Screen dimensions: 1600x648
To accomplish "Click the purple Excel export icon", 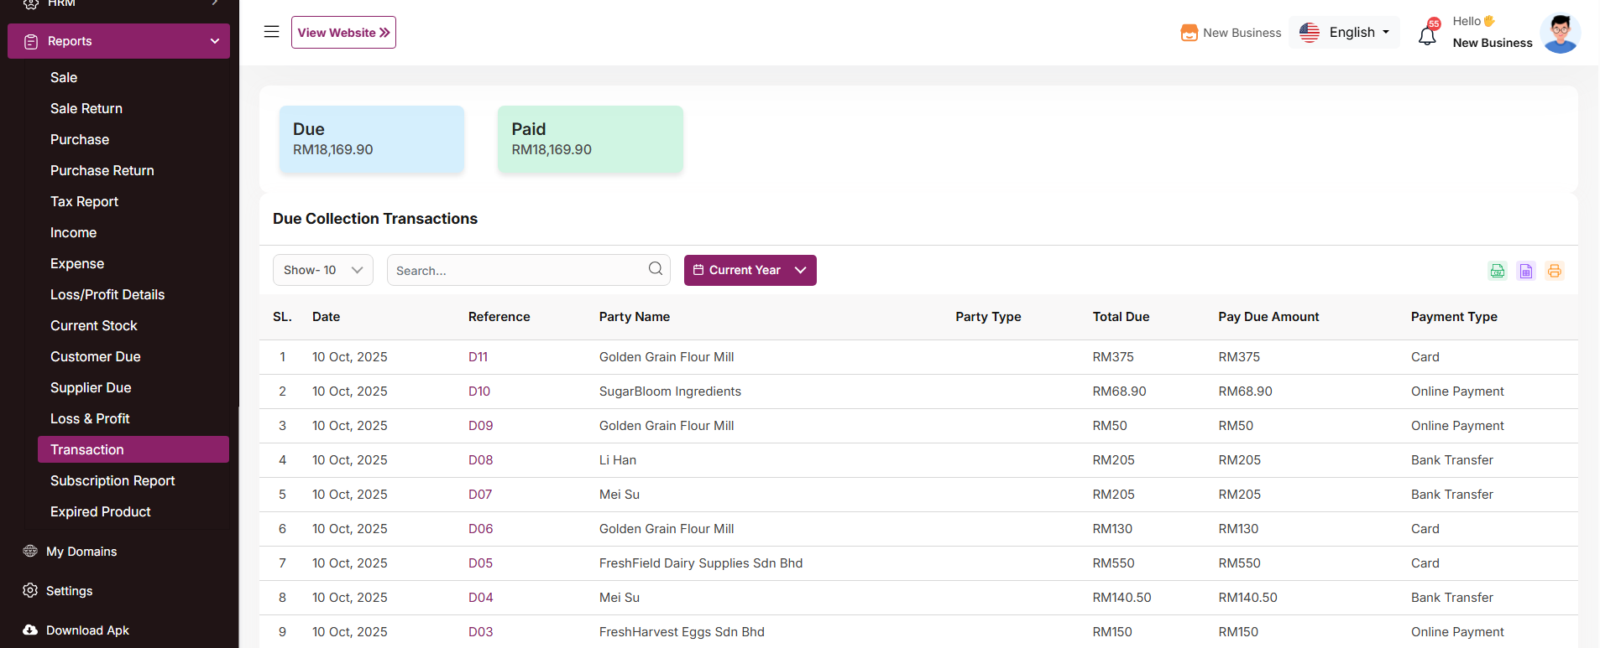I will point(1525,271).
